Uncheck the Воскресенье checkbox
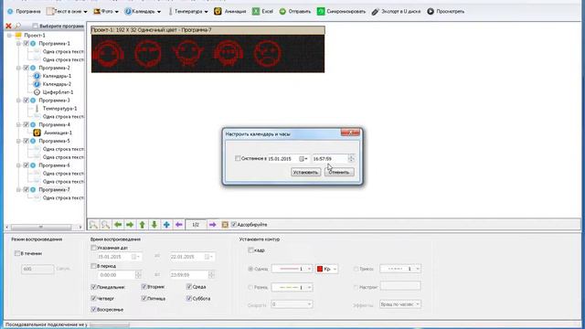Screen dimensions: 585x329 (93, 309)
